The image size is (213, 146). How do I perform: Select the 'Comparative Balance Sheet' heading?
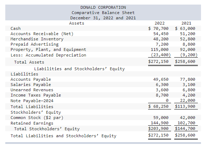(x=103, y=13)
